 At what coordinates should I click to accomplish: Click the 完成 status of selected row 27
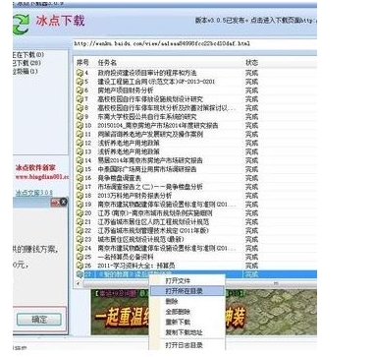pos(252,274)
